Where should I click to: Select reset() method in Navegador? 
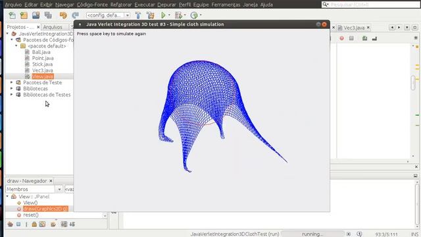point(31,215)
